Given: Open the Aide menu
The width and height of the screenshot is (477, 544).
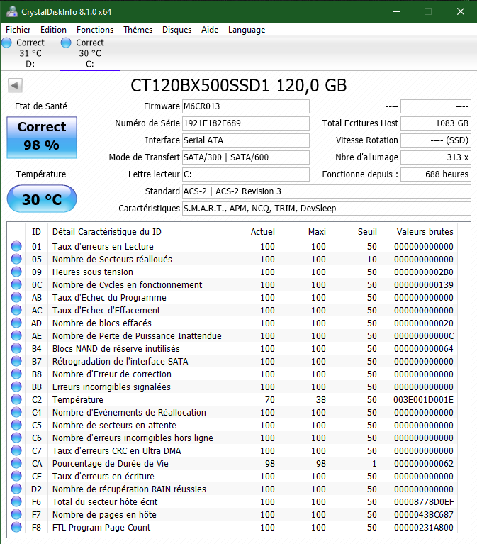Looking at the screenshot, I should 210,30.
